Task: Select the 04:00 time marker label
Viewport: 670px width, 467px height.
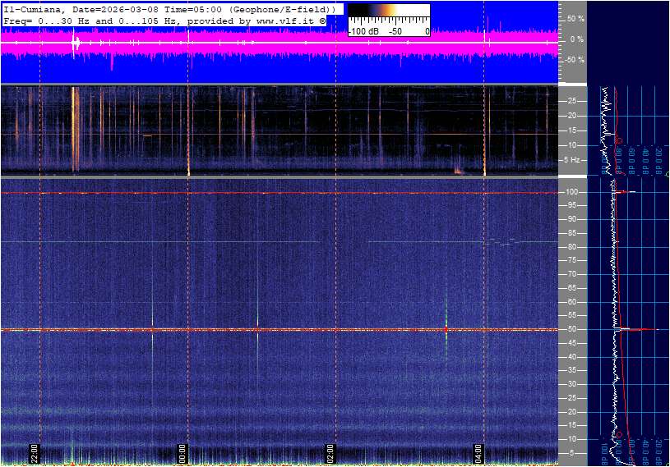Action: (x=478, y=454)
